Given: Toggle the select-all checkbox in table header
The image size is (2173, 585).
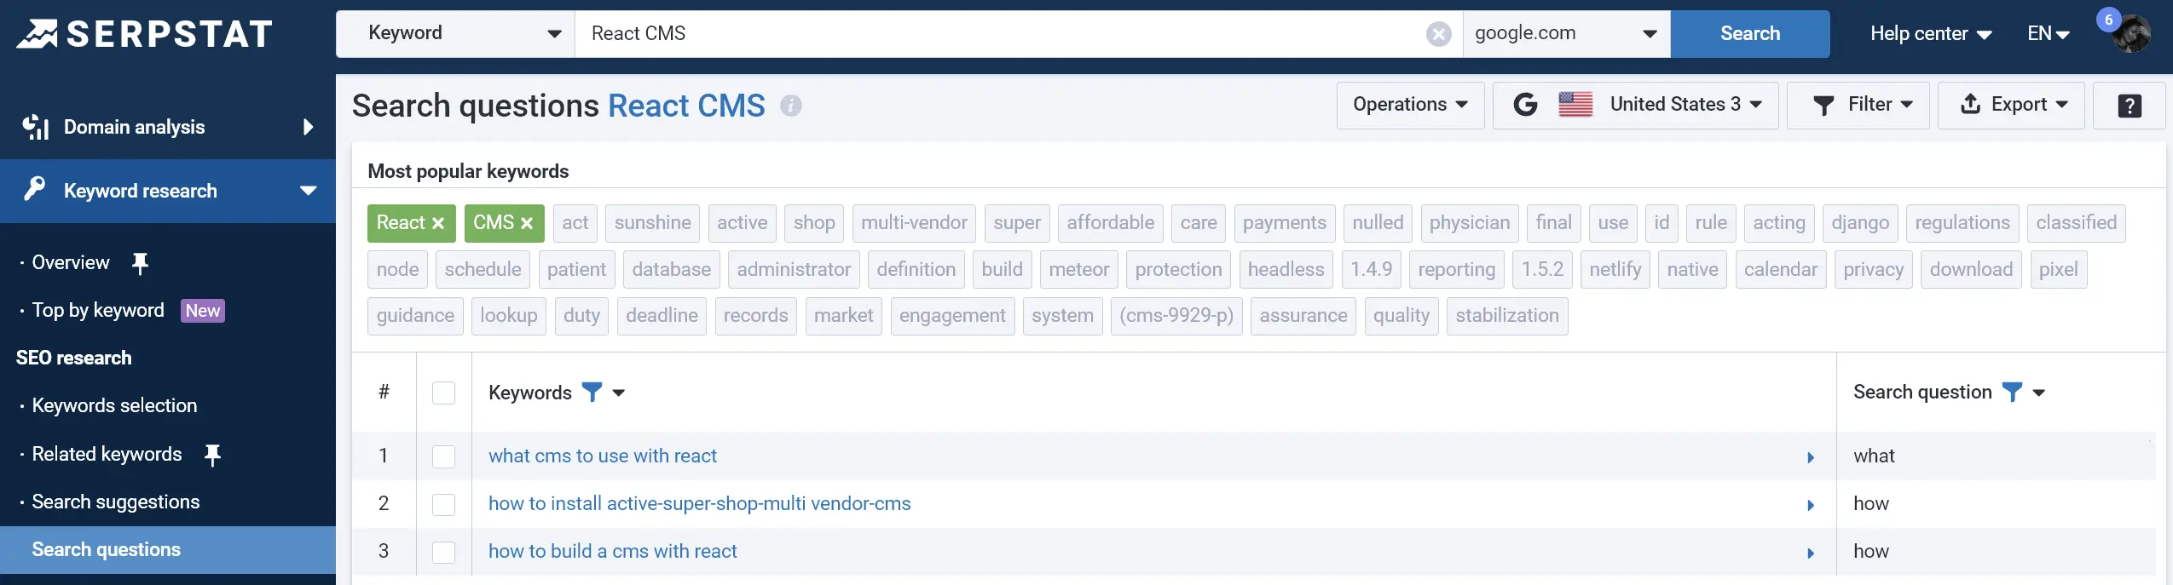Looking at the screenshot, I should pos(443,393).
